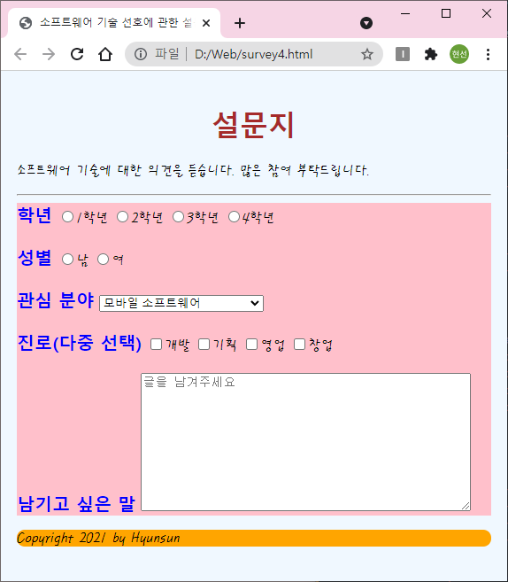Open the browser home page

(x=105, y=54)
